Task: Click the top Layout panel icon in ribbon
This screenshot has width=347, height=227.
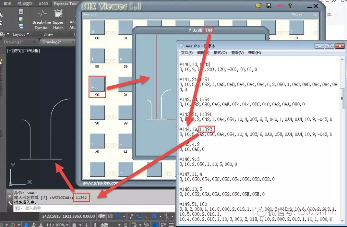Action: pos(21,12)
